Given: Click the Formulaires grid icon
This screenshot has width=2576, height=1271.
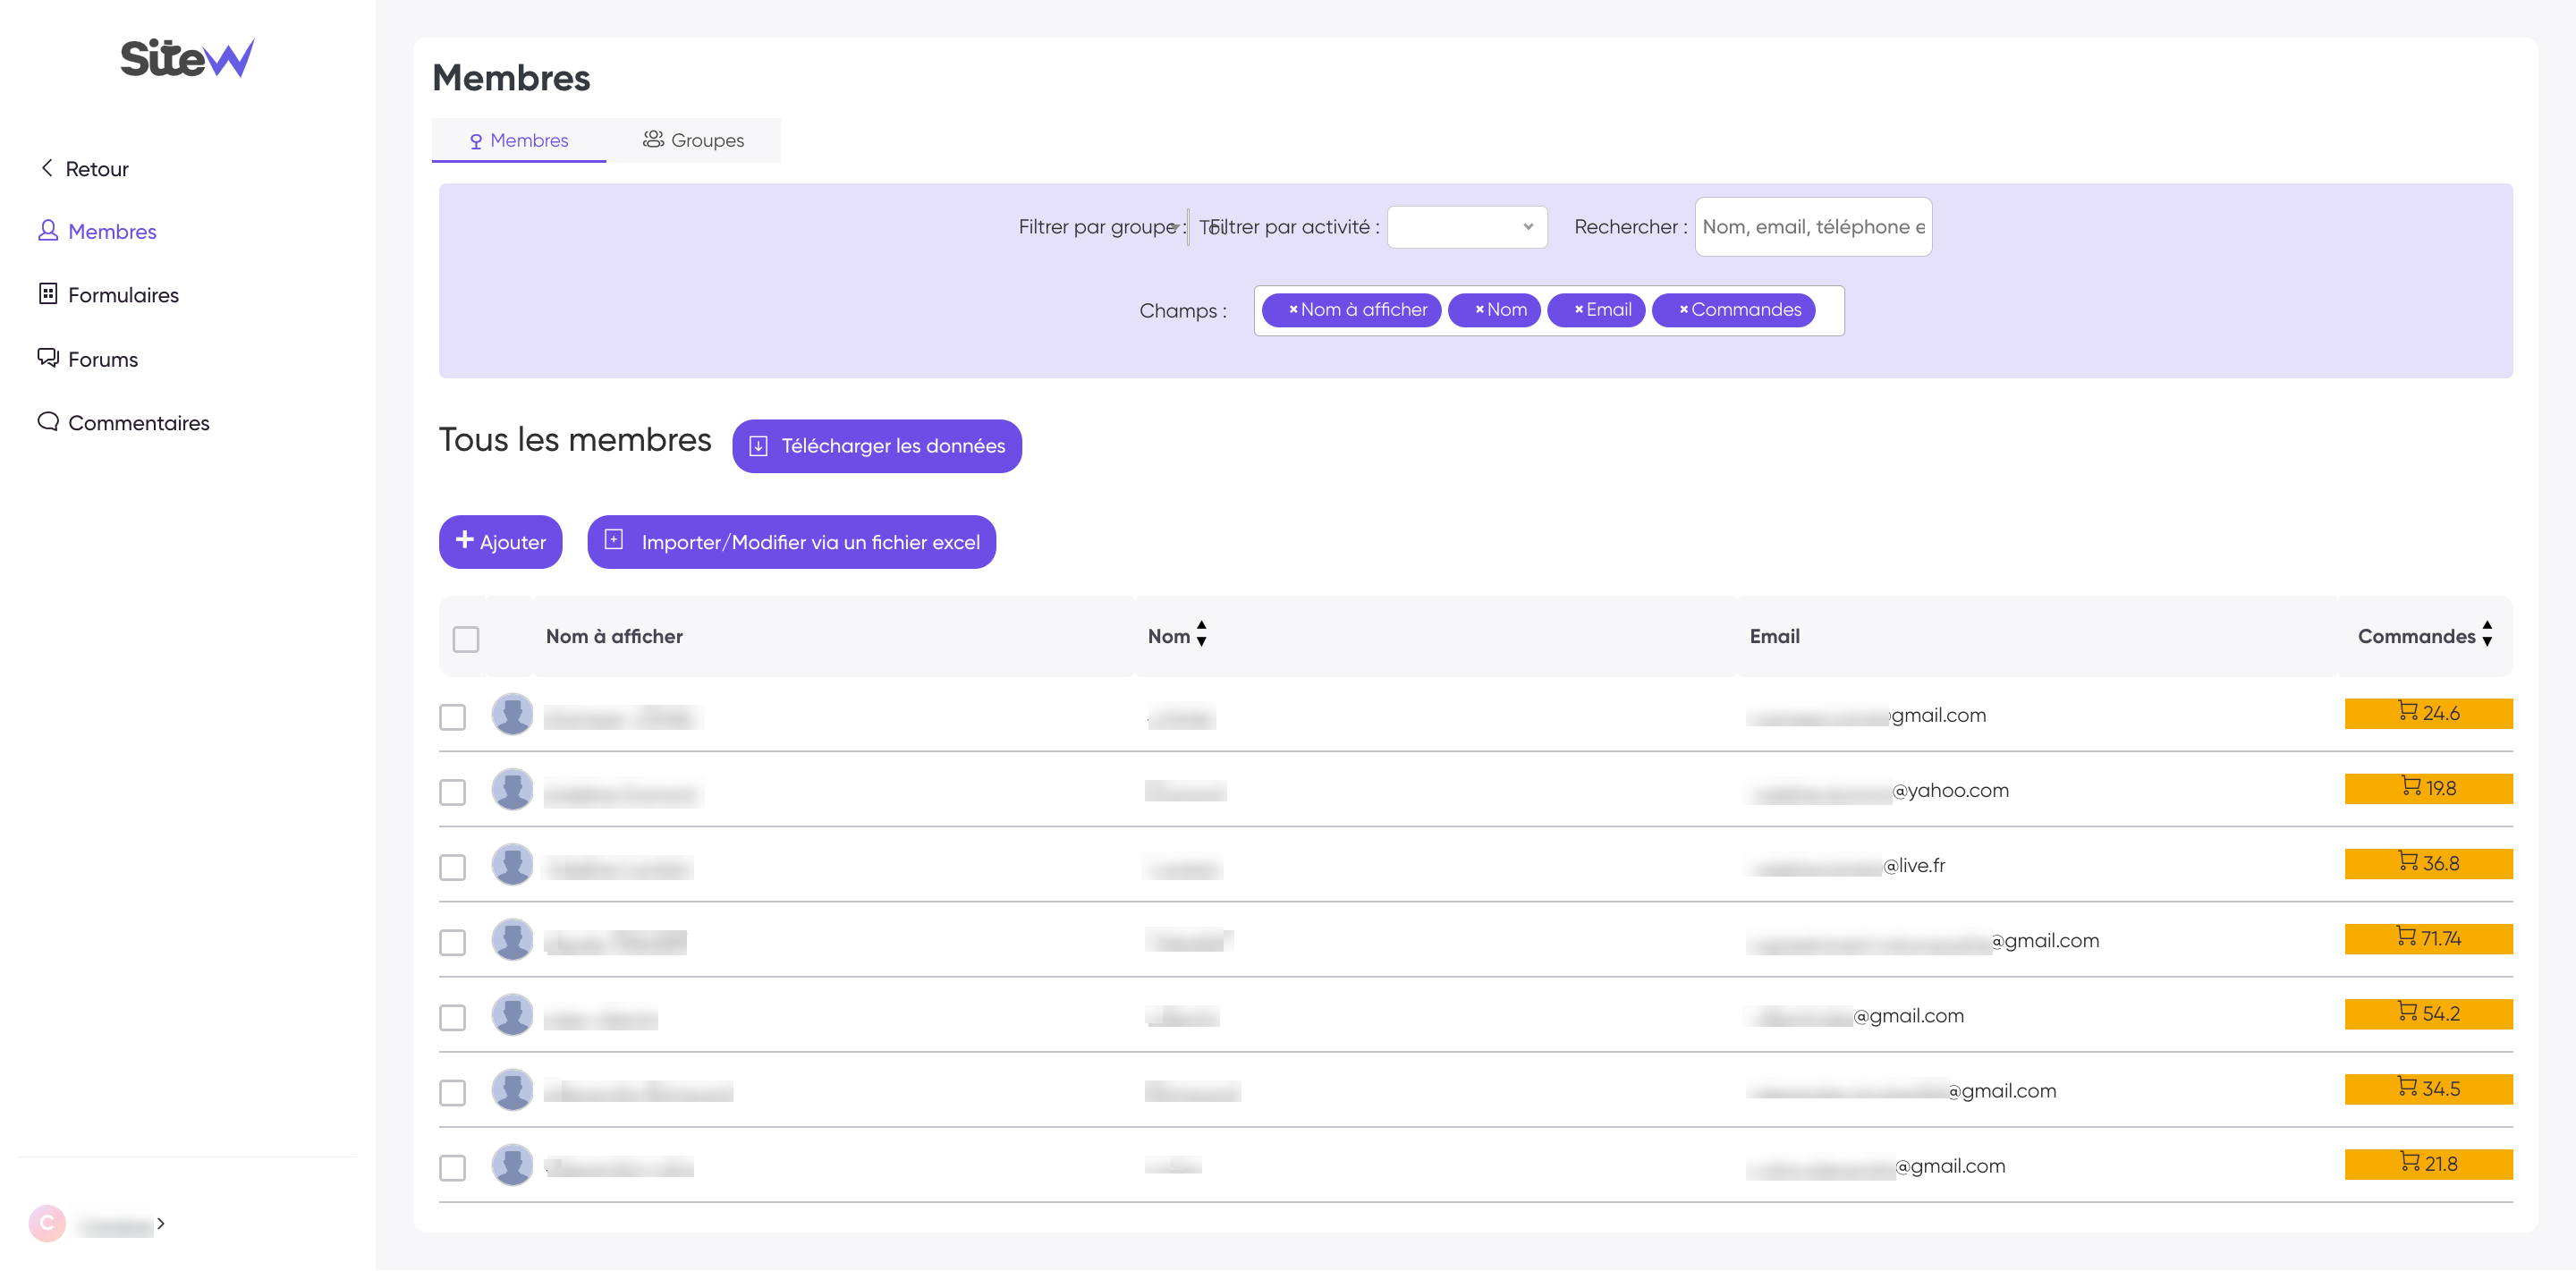Looking at the screenshot, I should [47, 294].
